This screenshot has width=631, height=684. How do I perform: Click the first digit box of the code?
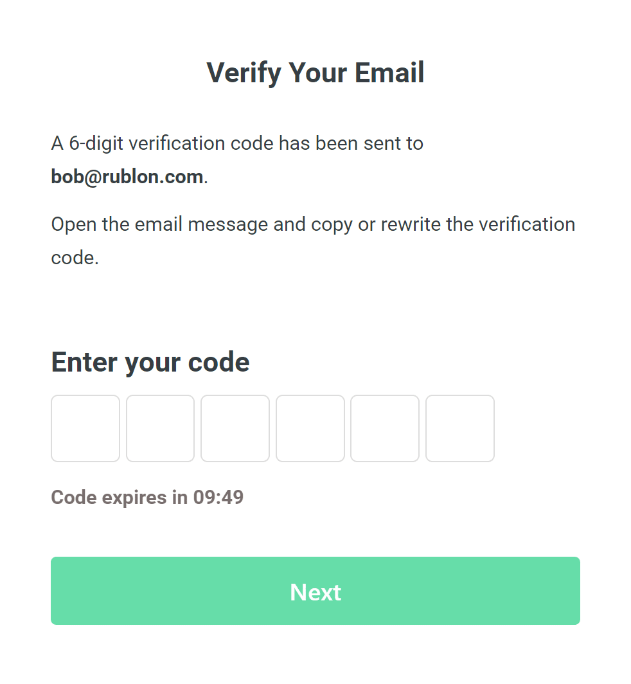coord(85,428)
